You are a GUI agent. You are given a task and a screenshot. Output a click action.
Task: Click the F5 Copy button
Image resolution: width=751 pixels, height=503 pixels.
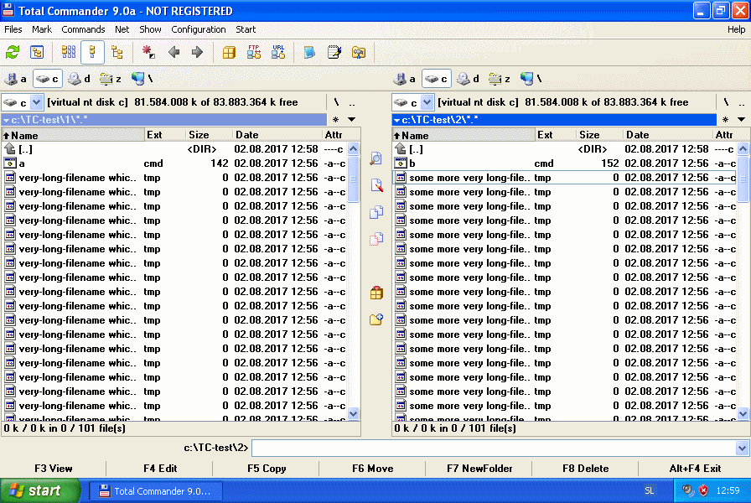(267, 469)
